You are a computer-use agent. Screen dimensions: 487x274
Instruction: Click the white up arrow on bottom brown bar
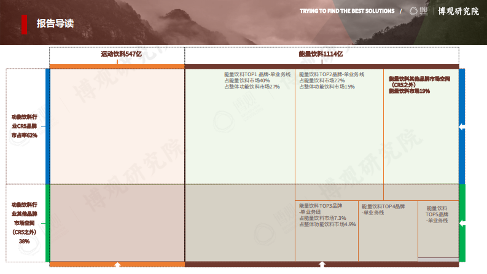click(x=322, y=265)
